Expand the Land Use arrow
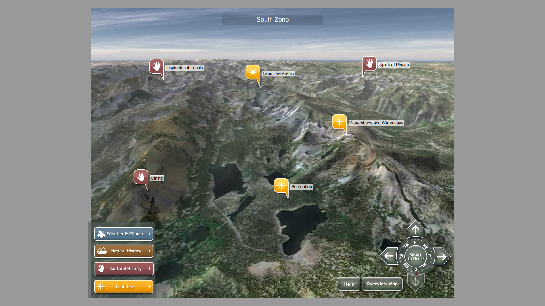The image size is (545, 306). click(x=150, y=287)
